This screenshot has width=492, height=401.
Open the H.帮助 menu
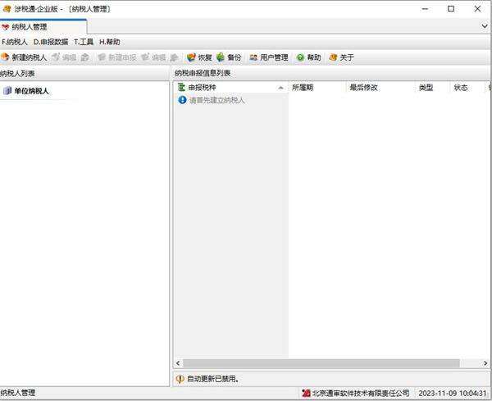point(110,42)
